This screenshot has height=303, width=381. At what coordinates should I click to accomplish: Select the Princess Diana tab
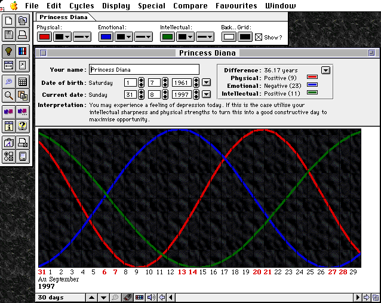[x=63, y=17]
